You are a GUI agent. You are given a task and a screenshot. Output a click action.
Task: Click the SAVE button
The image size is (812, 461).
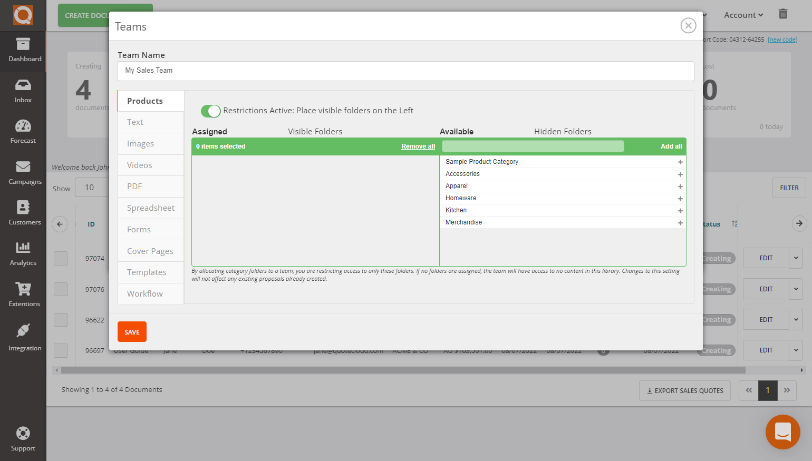pyautogui.click(x=132, y=331)
